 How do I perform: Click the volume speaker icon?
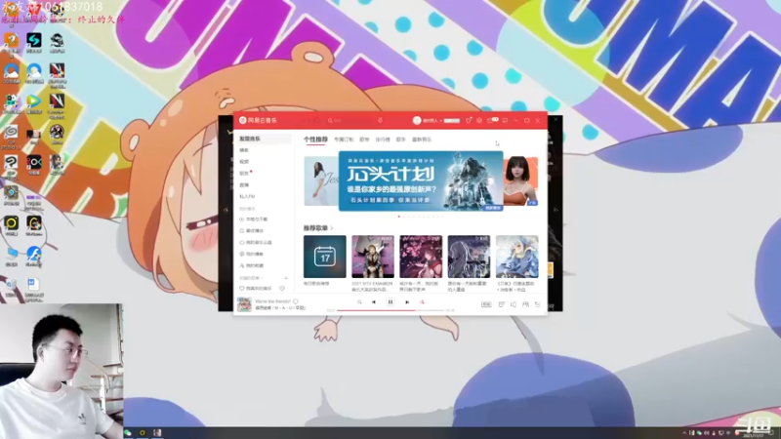514,304
